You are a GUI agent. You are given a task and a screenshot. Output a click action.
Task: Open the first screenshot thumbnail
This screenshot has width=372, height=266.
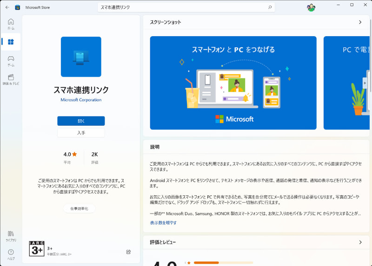[233, 83]
